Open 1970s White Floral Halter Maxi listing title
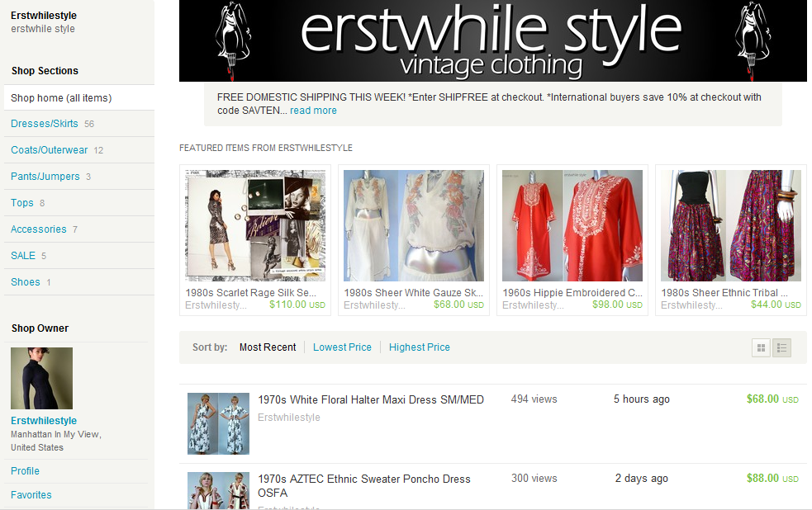 coord(371,399)
